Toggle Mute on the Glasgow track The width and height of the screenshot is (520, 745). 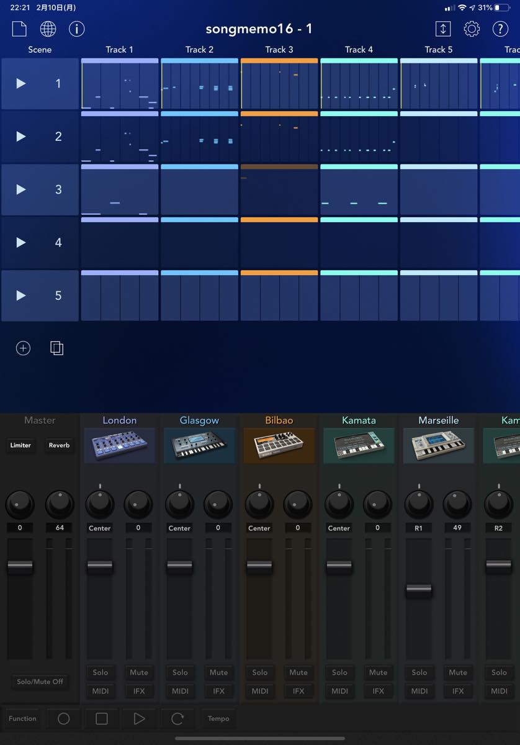(x=218, y=672)
